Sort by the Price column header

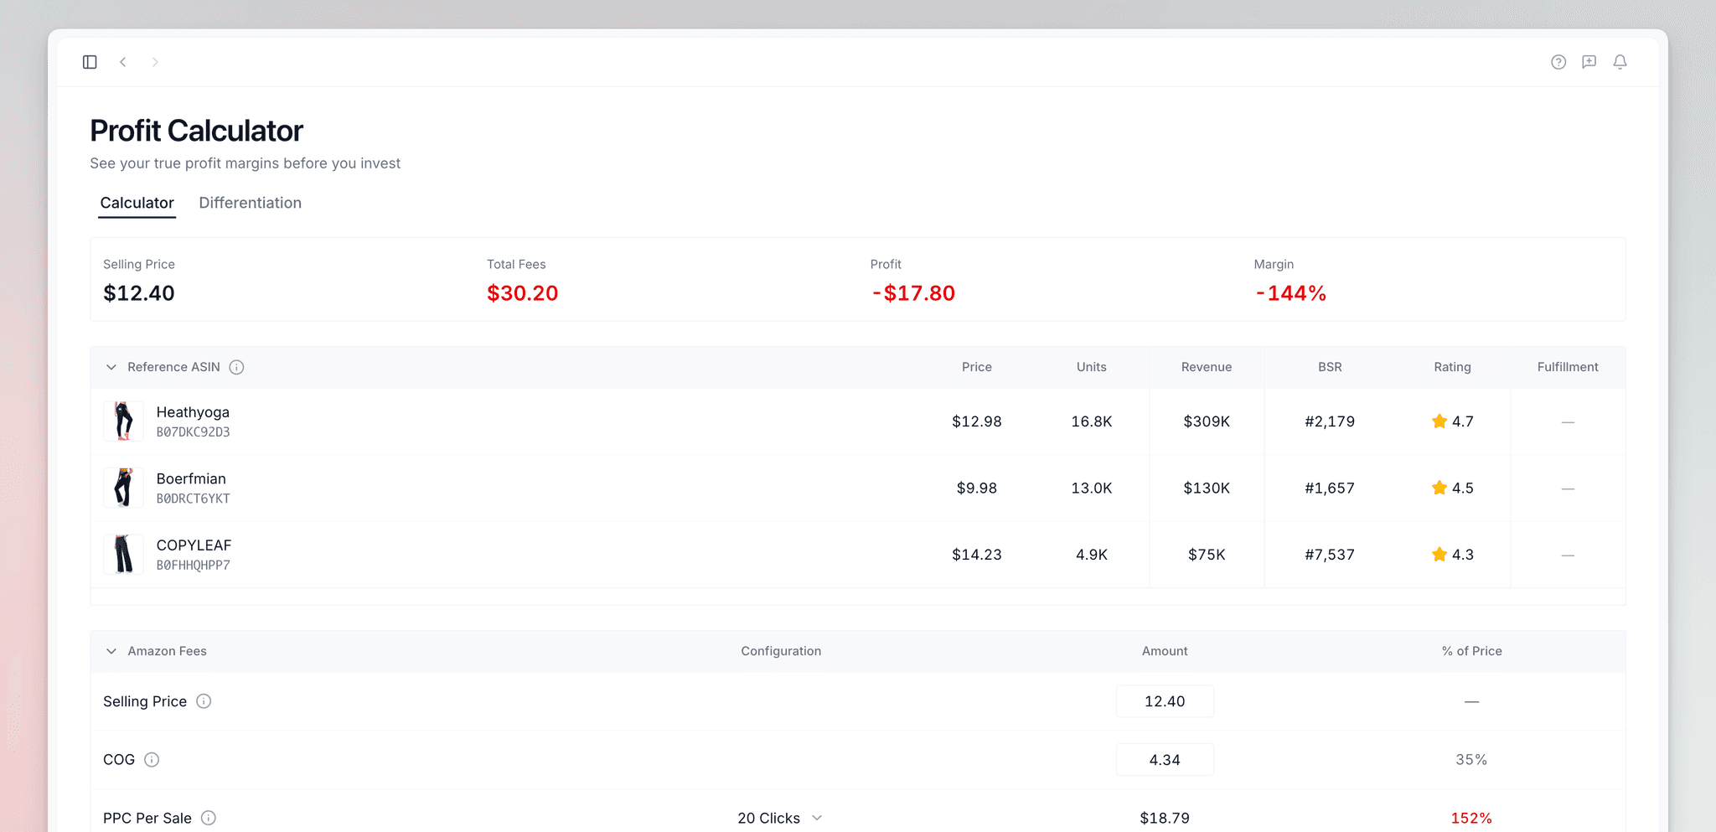(977, 367)
